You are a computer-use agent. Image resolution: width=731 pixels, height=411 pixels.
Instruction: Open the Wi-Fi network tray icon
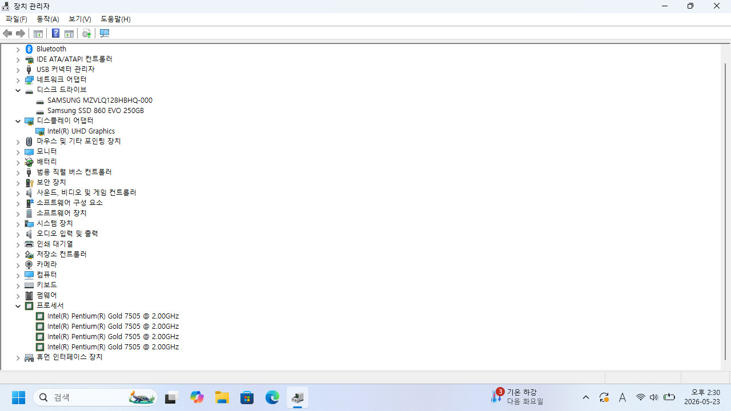coord(641,397)
